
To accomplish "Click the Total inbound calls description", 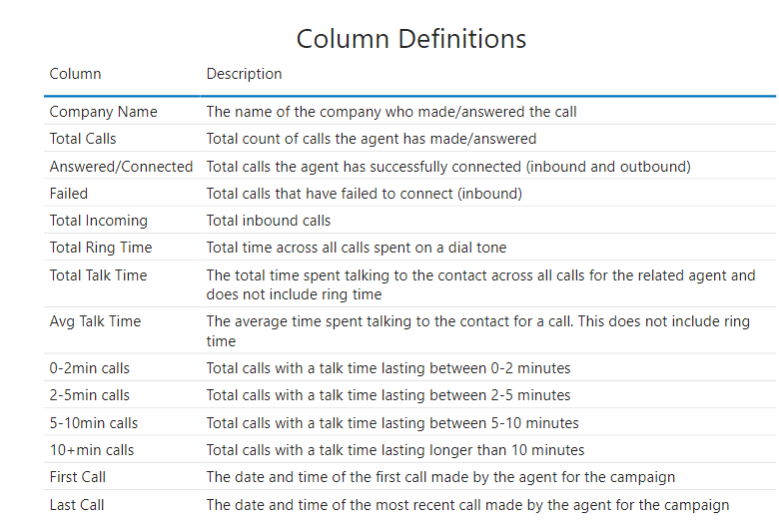I will [269, 221].
